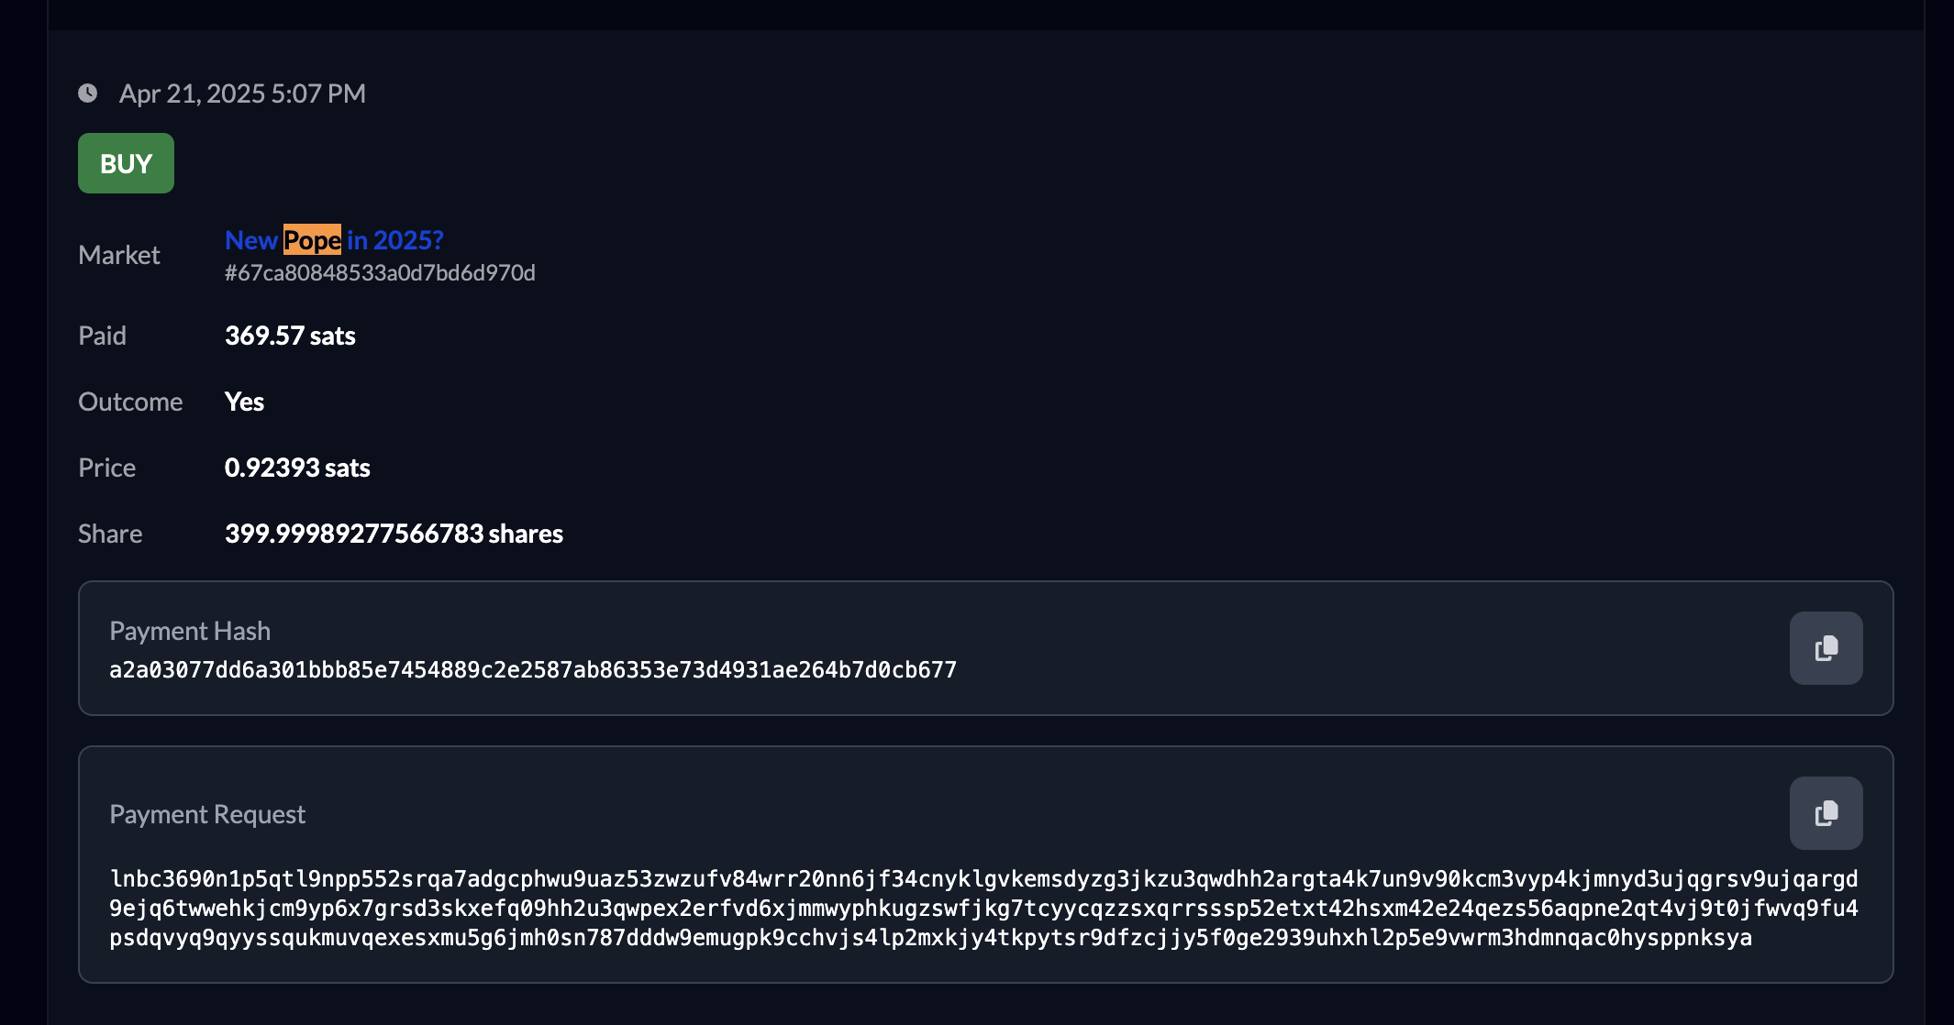Click the highlighted word Pope
Image resolution: width=1954 pixels, height=1025 pixels.
point(312,240)
